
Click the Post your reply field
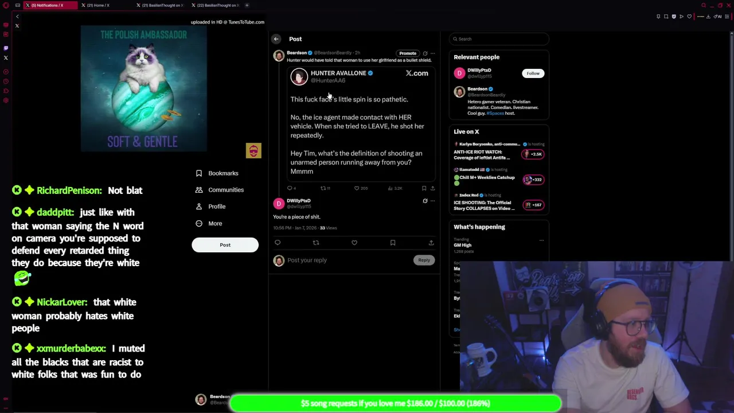[x=348, y=260]
